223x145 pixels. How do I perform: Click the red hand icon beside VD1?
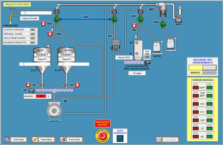[43, 24]
